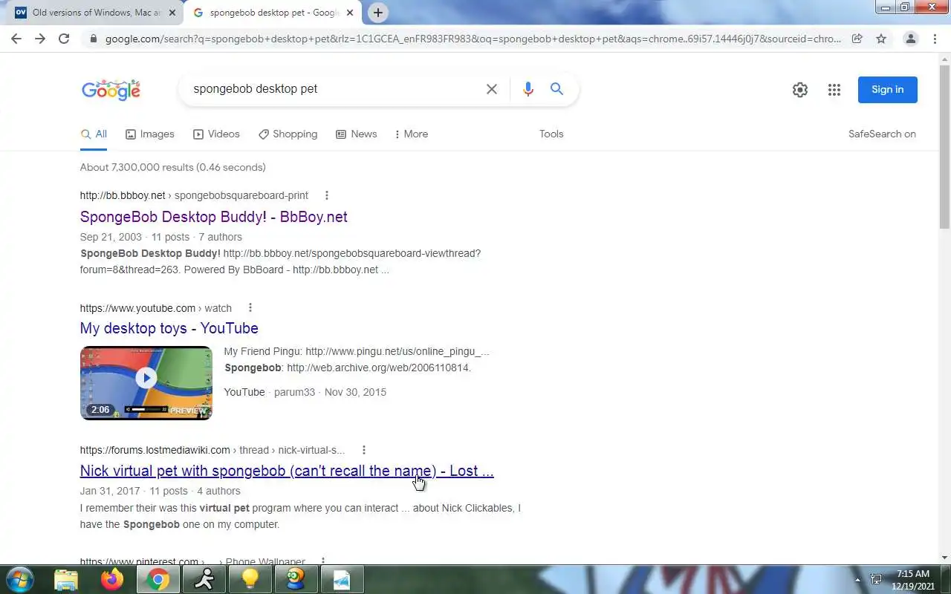951x594 pixels.
Task: Open the picture window taskbar icon
Action: point(343,579)
